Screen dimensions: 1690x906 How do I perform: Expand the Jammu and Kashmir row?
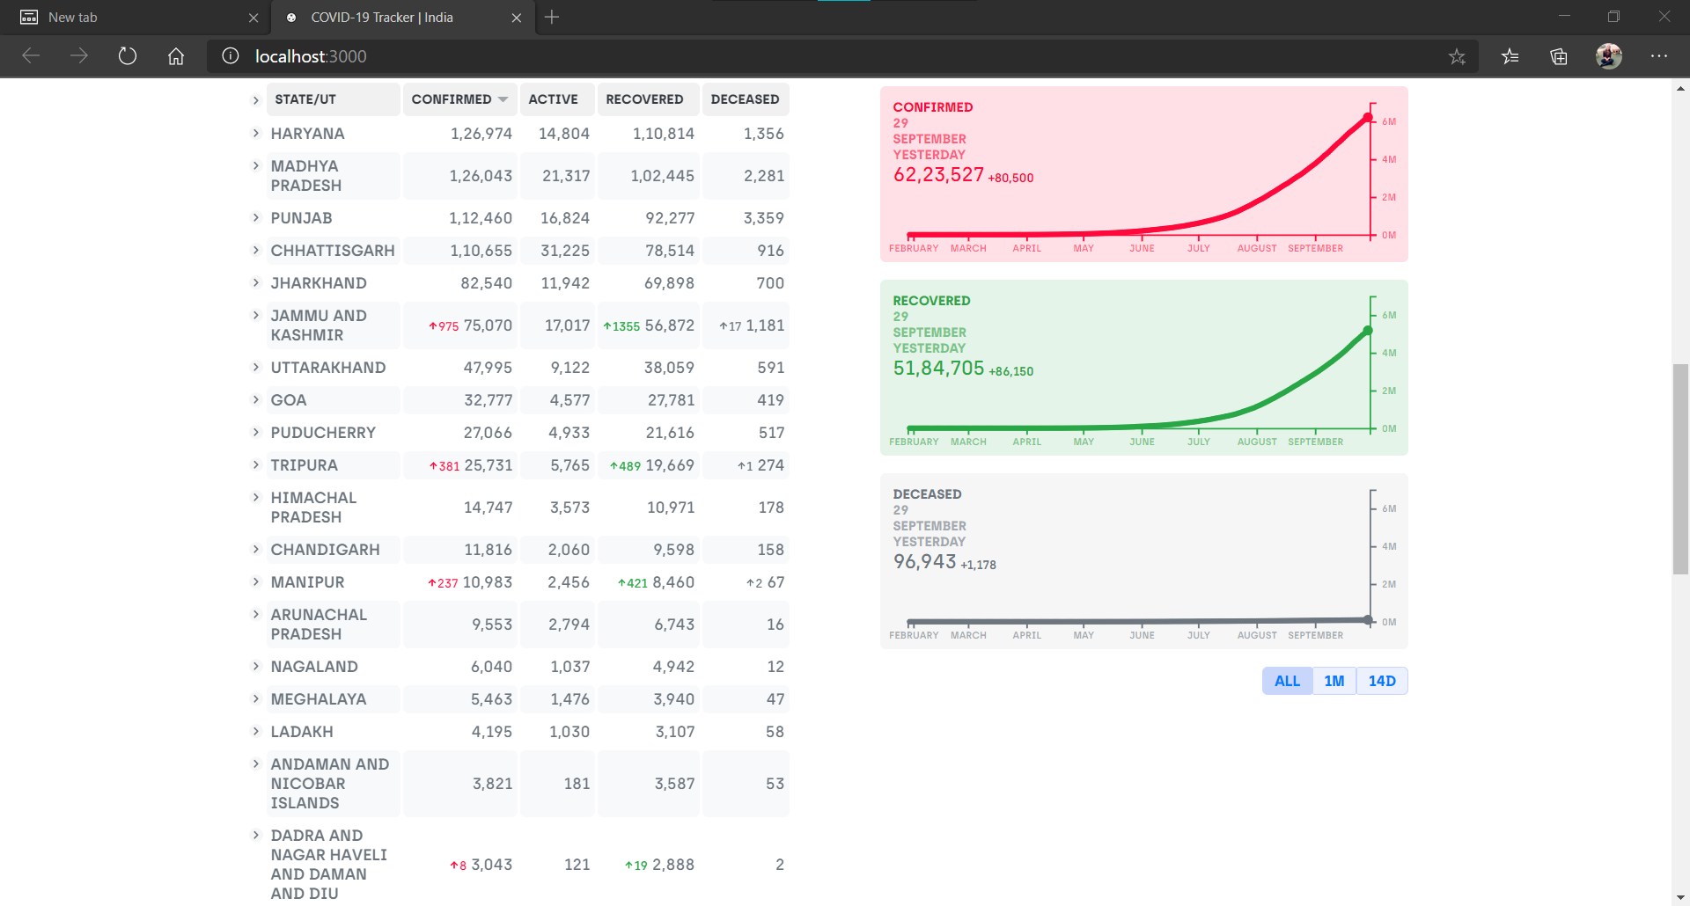256,316
